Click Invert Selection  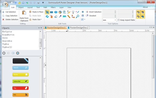coord(94,12)
